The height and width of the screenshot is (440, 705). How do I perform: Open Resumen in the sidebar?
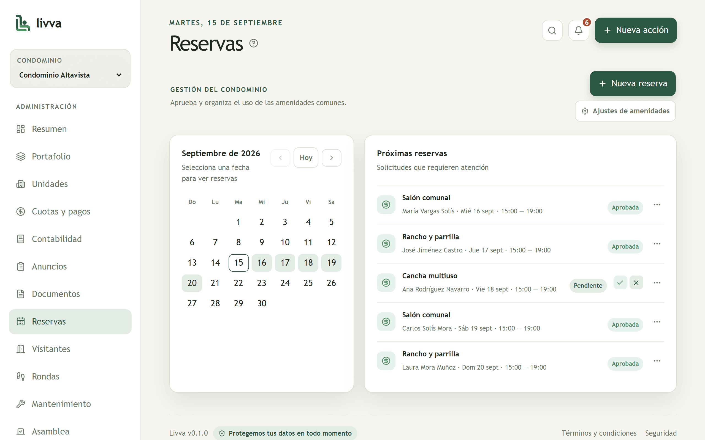coord(70,129)
